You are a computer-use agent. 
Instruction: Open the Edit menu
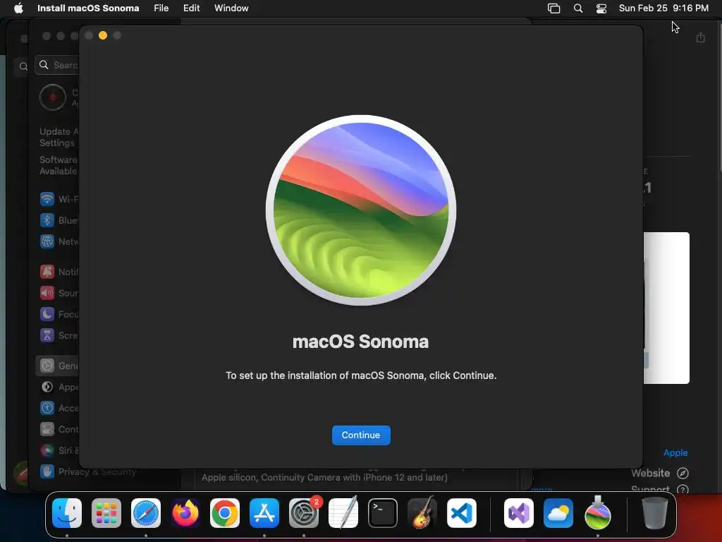click(191, 8)
